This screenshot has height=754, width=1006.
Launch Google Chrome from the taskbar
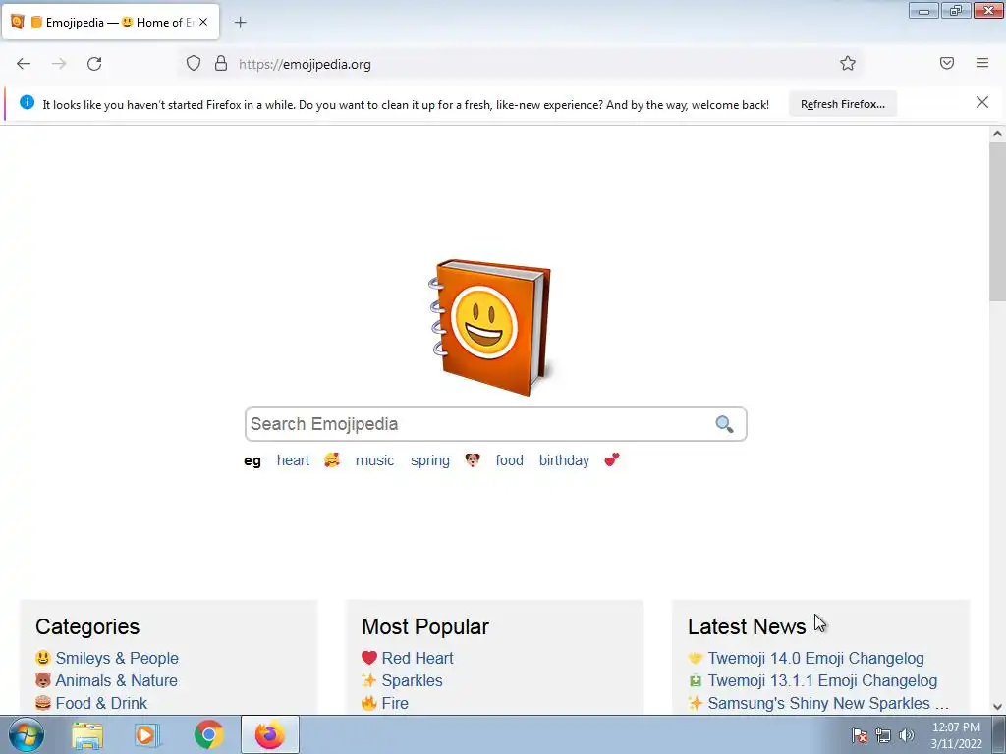tap(208, 734)
